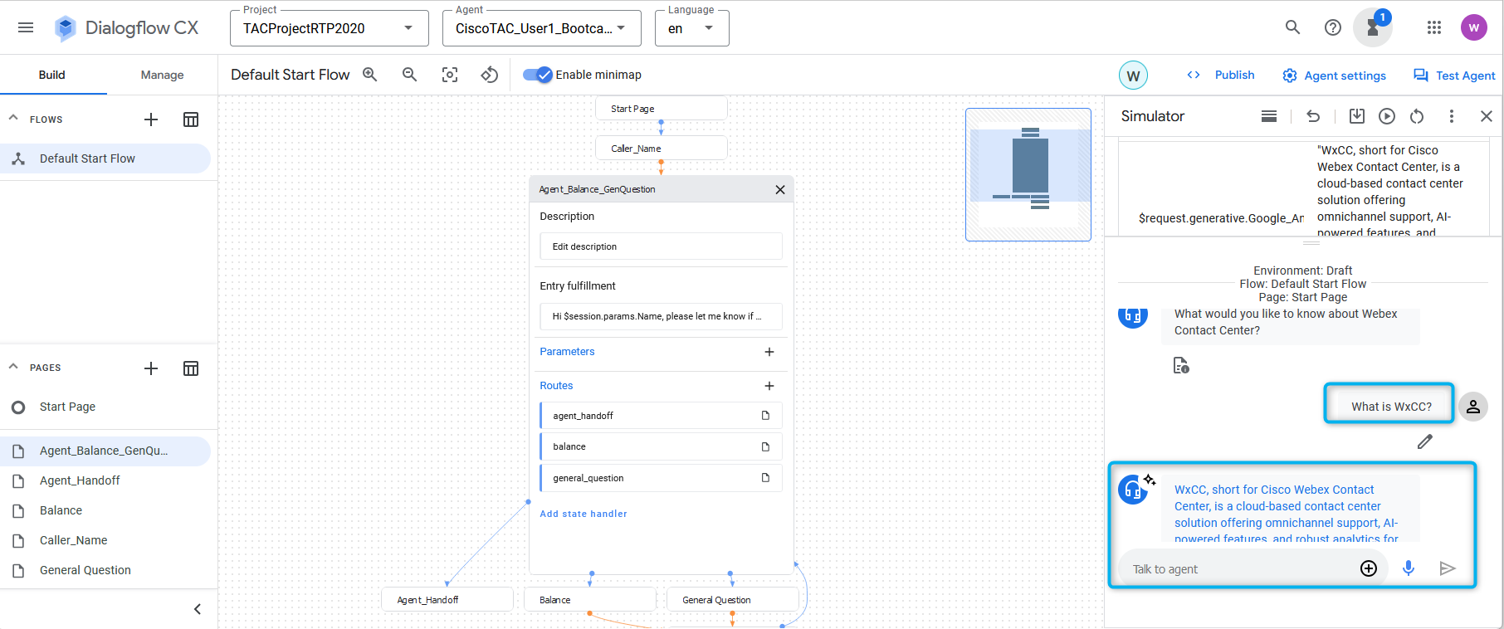Click the minimap thumbnail
The width and height of the screenshot is (1504, 629).
click(1028, 174)
